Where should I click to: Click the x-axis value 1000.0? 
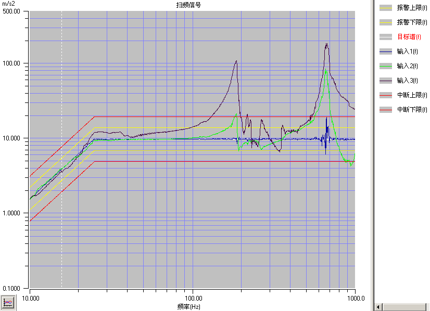356,298
